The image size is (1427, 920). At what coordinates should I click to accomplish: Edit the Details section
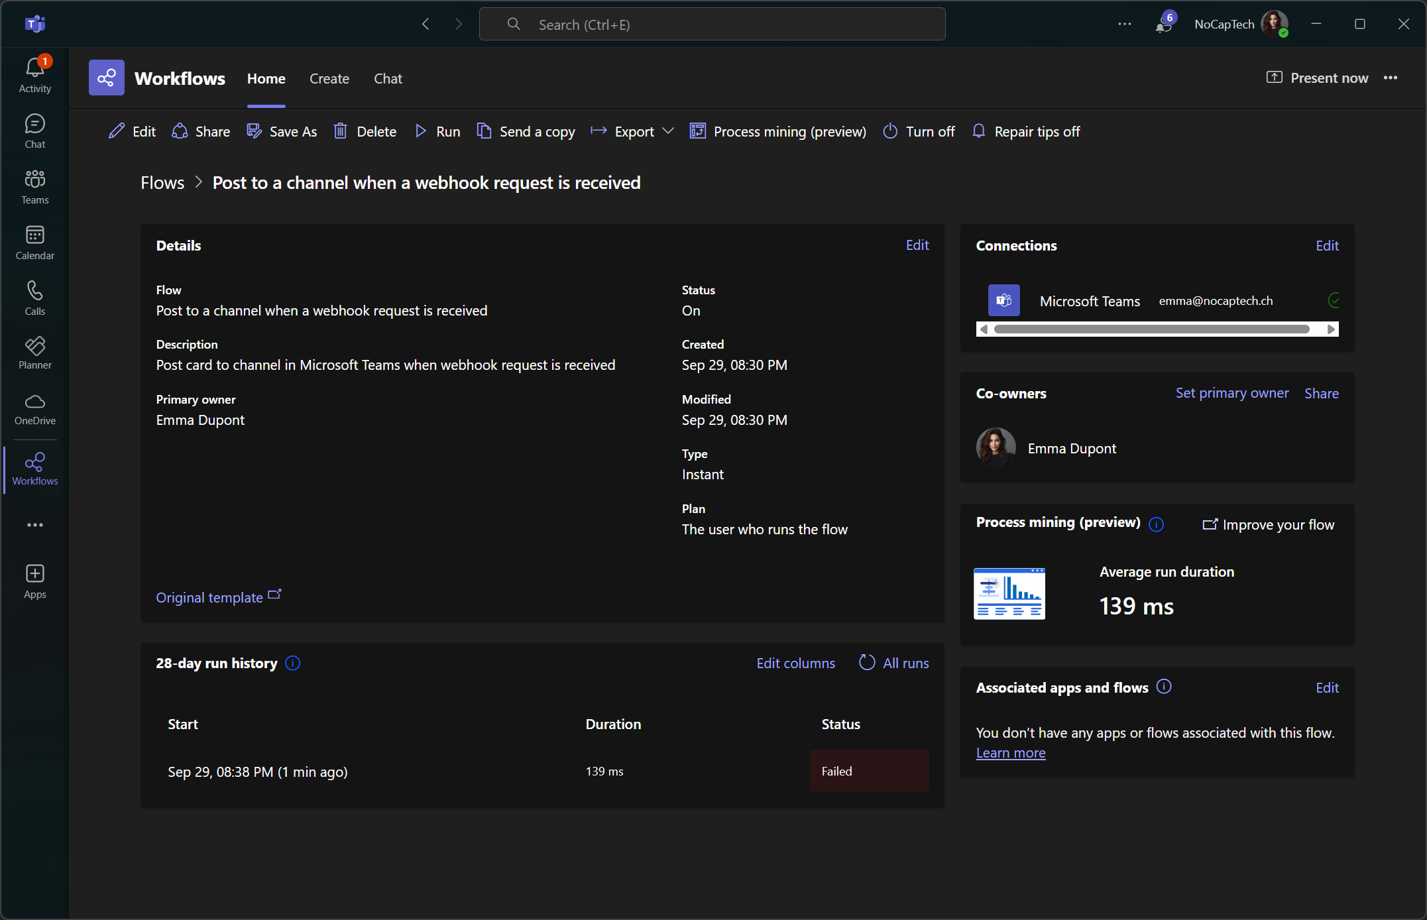(917, 245)
